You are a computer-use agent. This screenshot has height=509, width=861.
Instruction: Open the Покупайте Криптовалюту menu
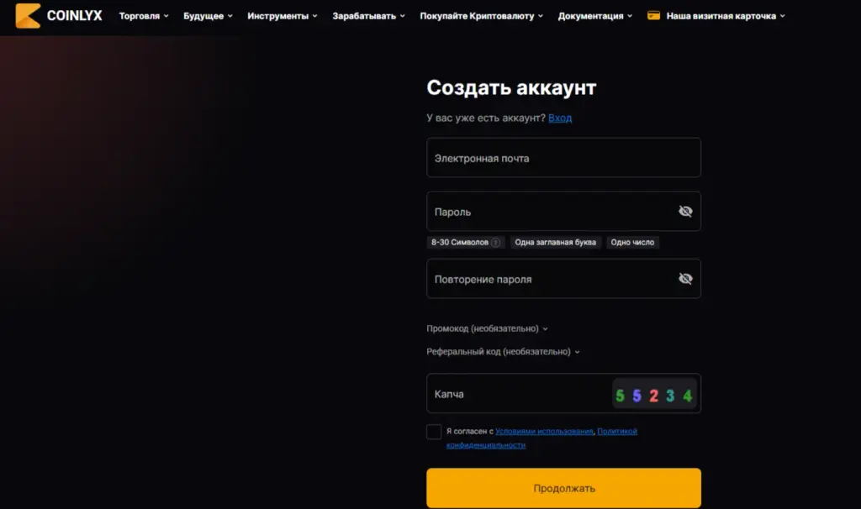point(482,16)
